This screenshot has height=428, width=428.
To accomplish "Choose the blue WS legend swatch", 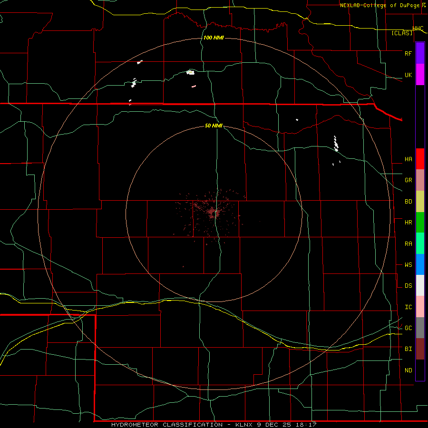I will pyautogui.click(x=420, y=264).
